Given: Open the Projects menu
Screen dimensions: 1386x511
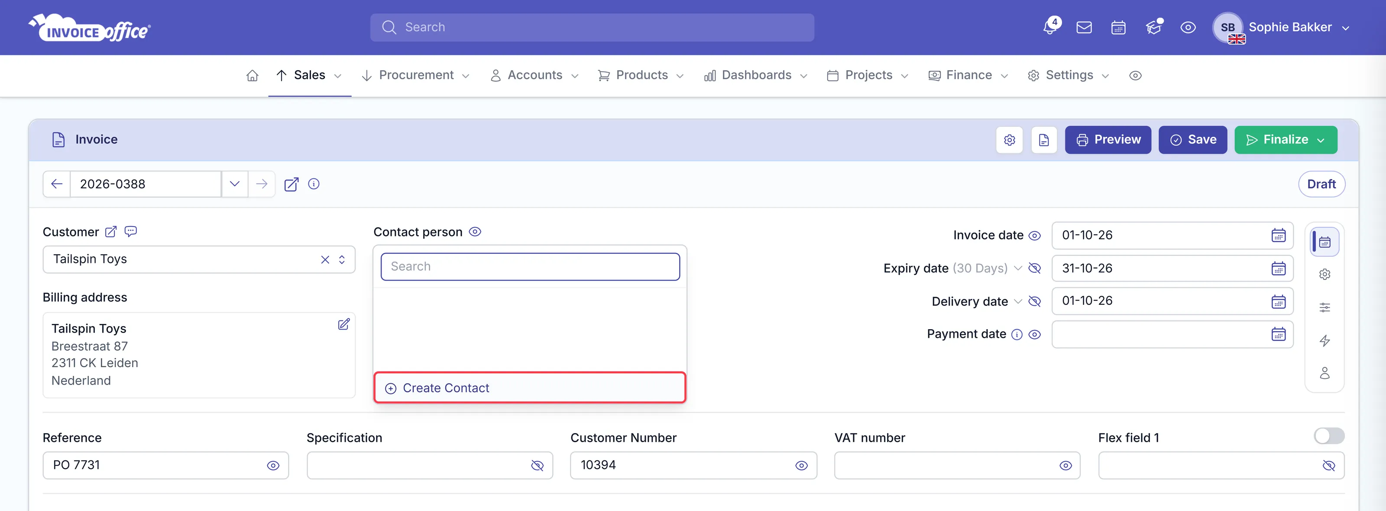Looking at the screenshot, I should click(x=868, y=75).
